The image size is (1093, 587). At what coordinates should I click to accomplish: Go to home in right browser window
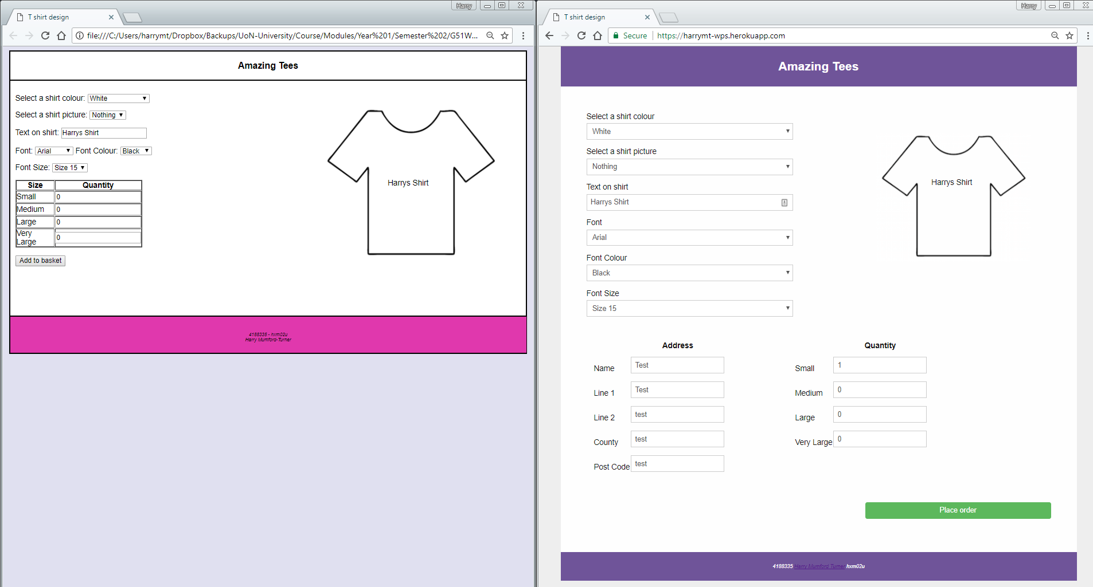[598, 36]
